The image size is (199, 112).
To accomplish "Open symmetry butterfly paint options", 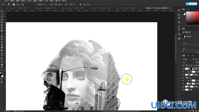I will pyautogui.click(x=88, y=5).
